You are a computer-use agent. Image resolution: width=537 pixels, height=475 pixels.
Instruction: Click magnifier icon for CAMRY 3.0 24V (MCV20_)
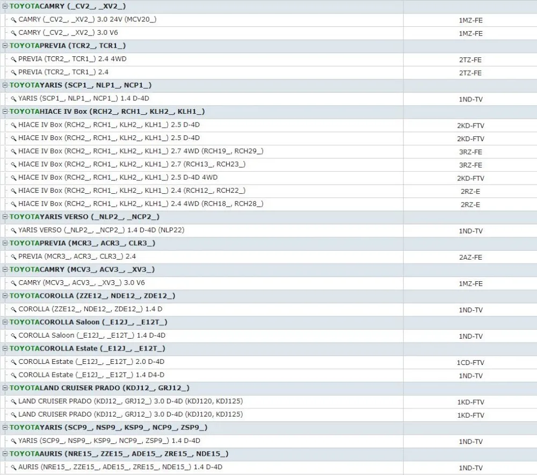(13, 20)
